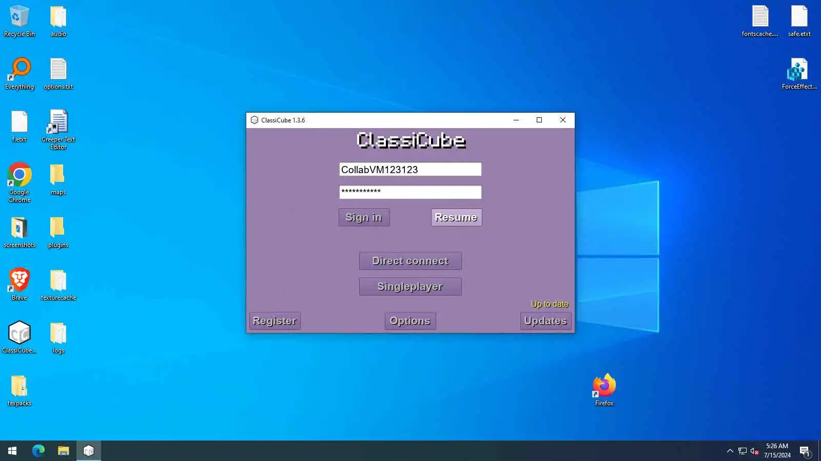Launch Microsoft Edge from taskbar
Viewport: 821px width, 461px height.
(x=38, y=451)
